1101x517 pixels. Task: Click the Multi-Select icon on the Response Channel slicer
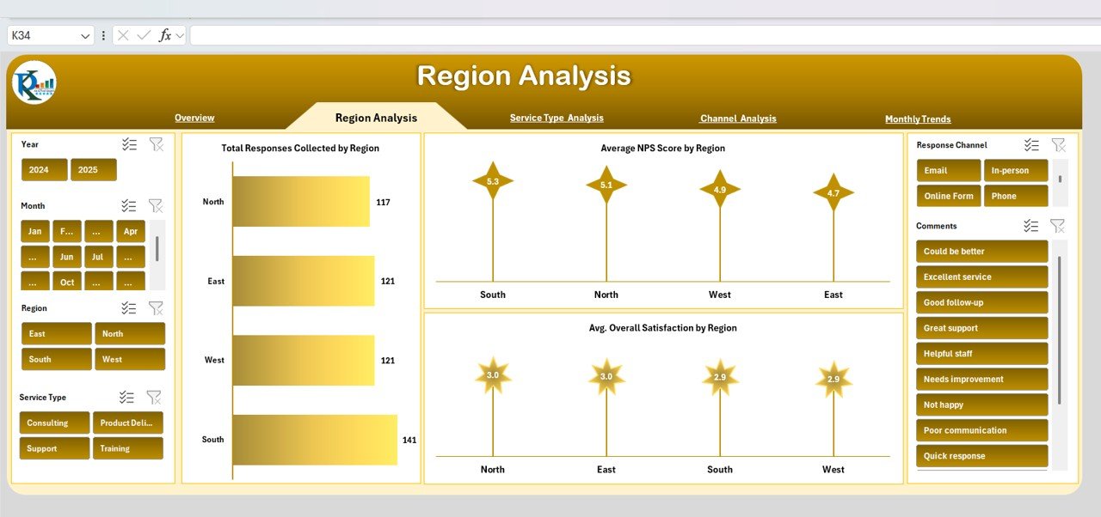pyautogui.click(x=1030, y=144)
